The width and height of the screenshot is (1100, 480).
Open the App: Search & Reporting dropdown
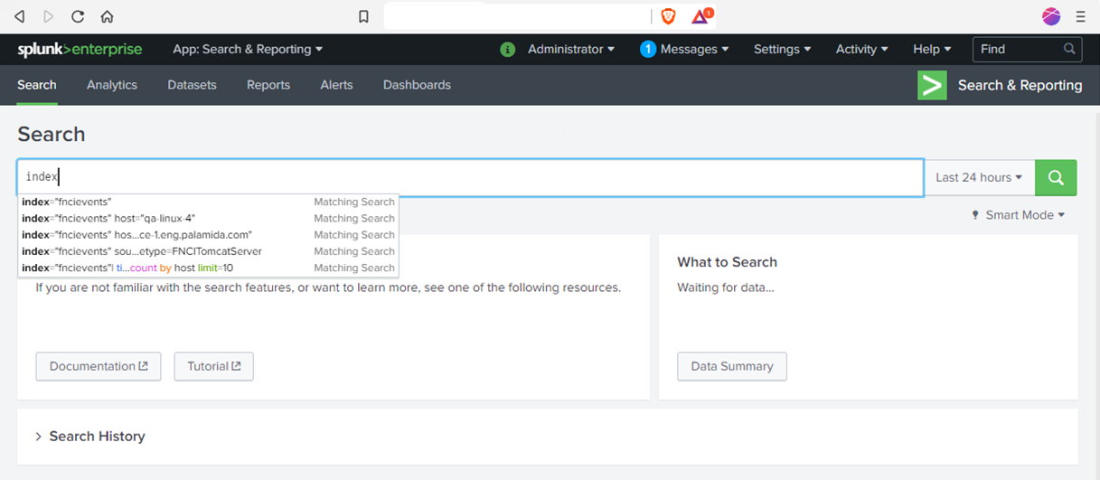point(247,50)
